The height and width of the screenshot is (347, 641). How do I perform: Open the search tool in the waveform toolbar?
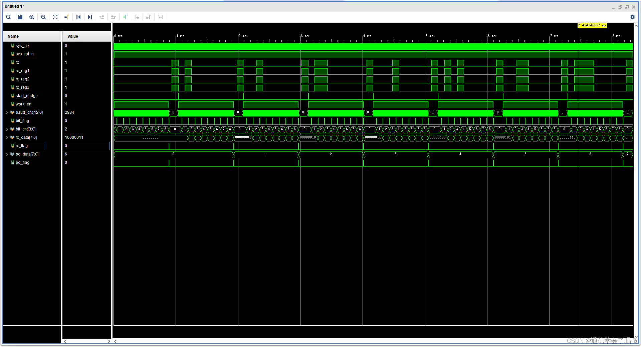(8, 17)
